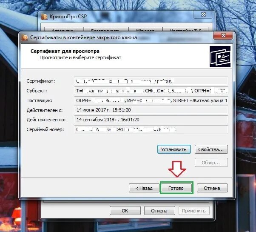The image size is (256, 232).
Task: Click the Субъект field
Action: point(151,91)
